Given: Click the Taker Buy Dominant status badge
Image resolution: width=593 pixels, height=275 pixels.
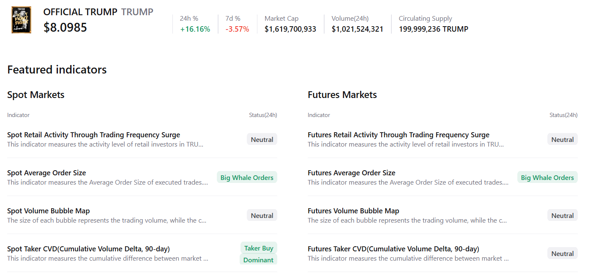Looking at the screenshot, I should click(x=259, y=254).
